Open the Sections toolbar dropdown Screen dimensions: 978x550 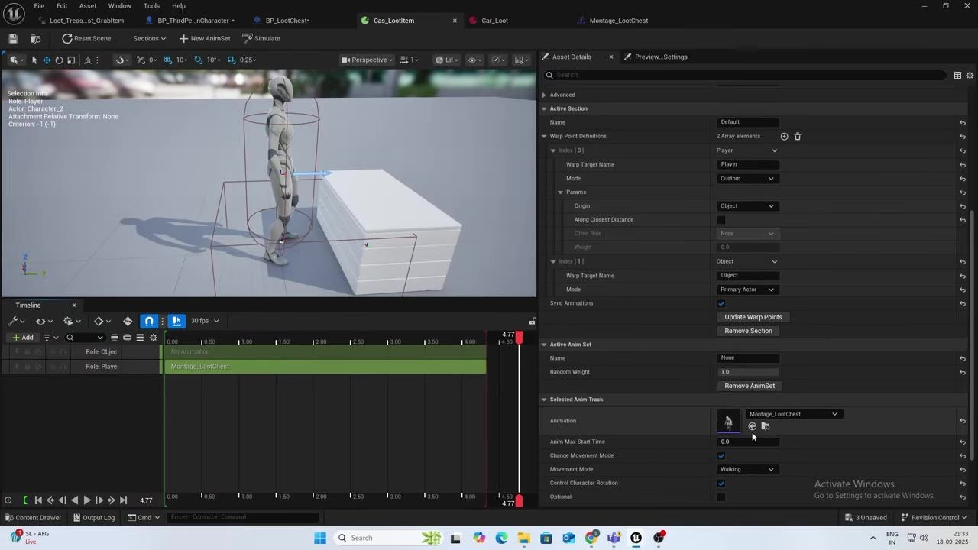point(150,38)
